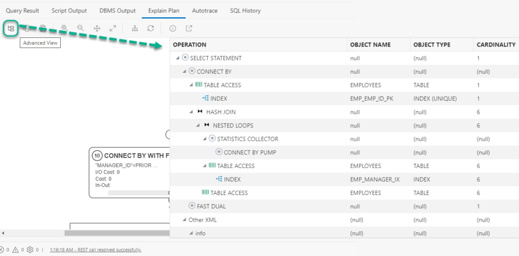Click the index icon beside EMP_EMP_ID_PK row

[205, 99]
